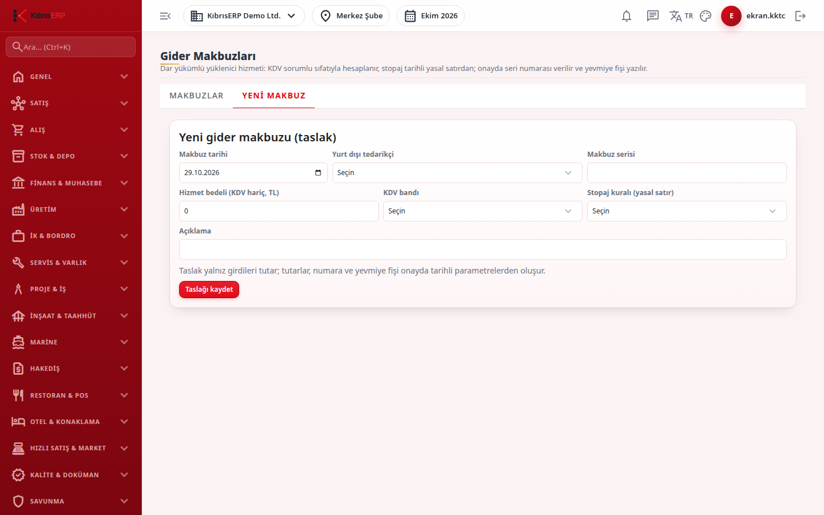This screenshot has width=824, height=515.
Task: Click the user avatar E
Action: [731, 16]
